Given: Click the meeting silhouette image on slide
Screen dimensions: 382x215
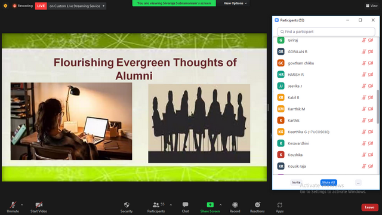Looking at the screenshot, I should click(199, 124).
